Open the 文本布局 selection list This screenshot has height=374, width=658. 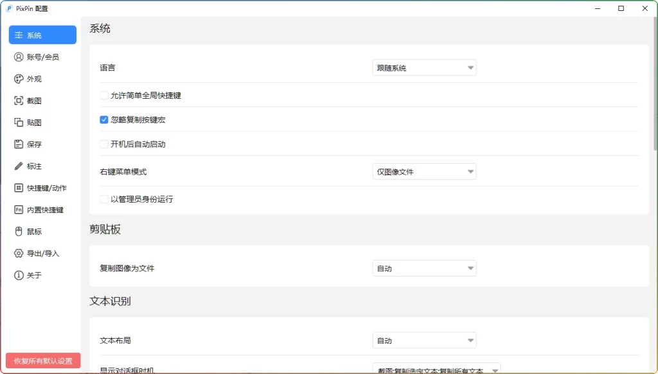pyautogui.click(x=424, y=340)
